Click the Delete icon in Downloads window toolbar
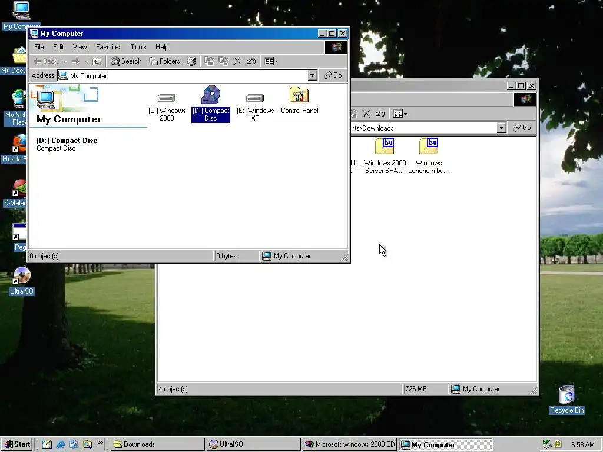The height and width of the screenshot is (452, 603). click(366, 114)
